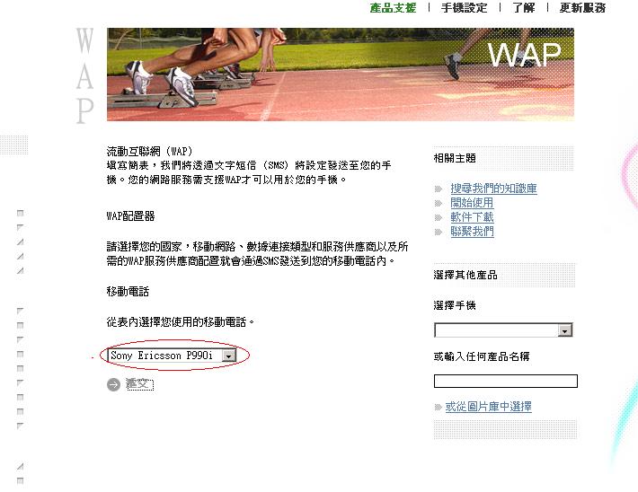Expand the 選擇手機 dropdown list
This screenshot has height=492, width=638.
(x=503, y=330)
